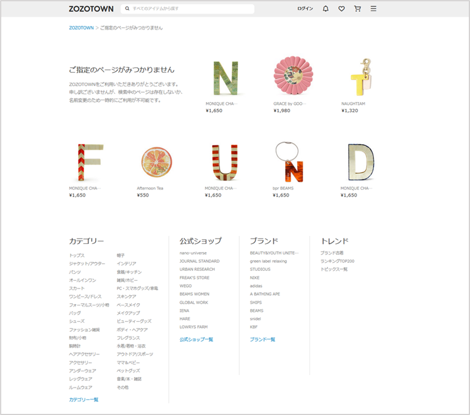The image size is (470, 415).
Task: Visit the LOWRYS FARM shop
Action: (194, 327)
